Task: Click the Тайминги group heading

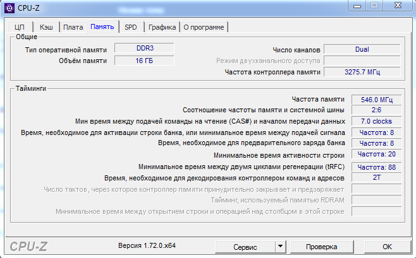Action: pos(31,88)
